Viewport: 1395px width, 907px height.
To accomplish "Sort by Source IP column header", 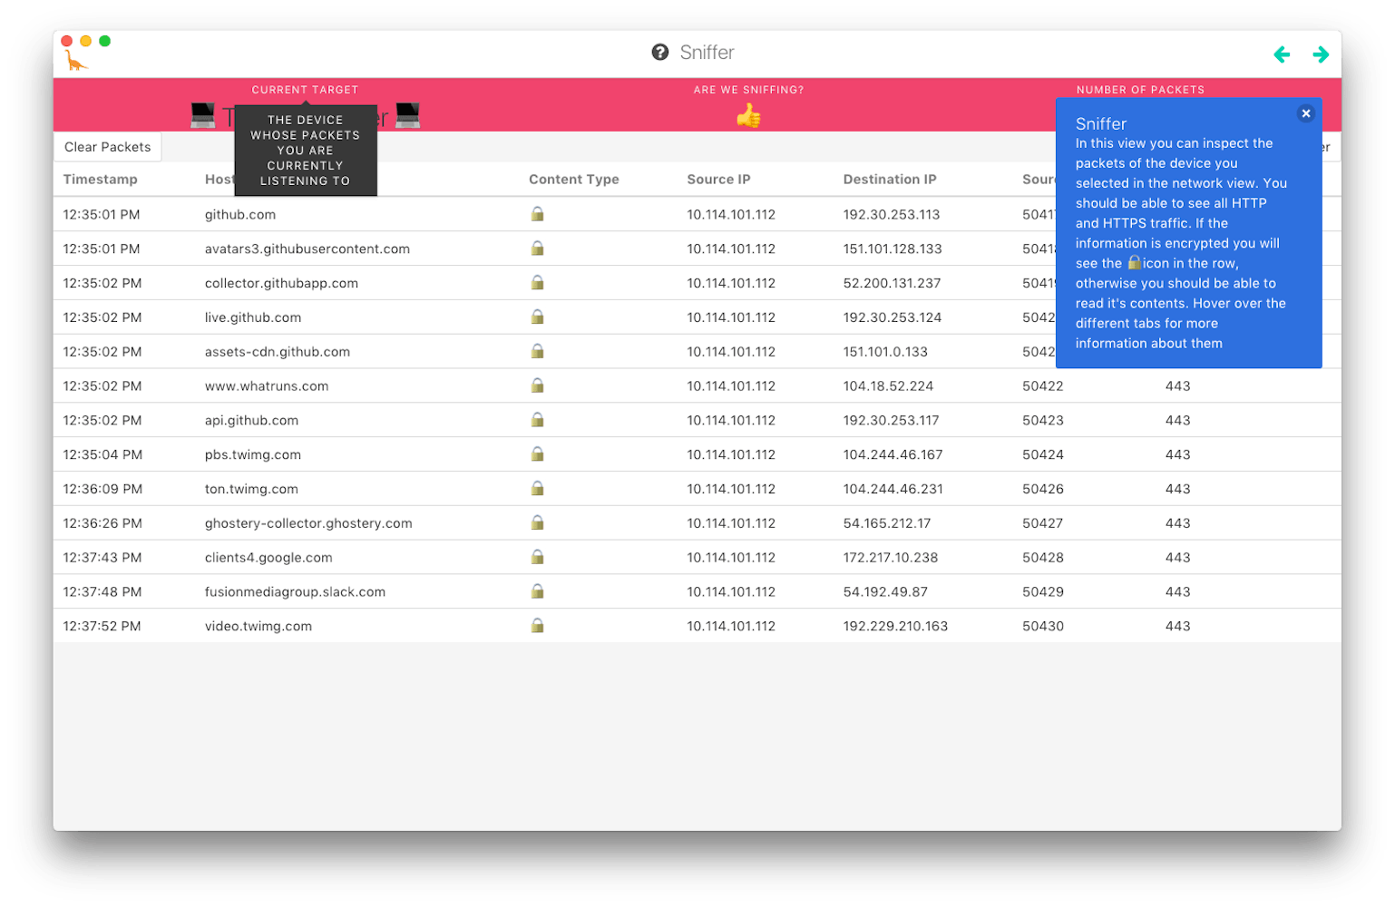I will tap(719, 180).
